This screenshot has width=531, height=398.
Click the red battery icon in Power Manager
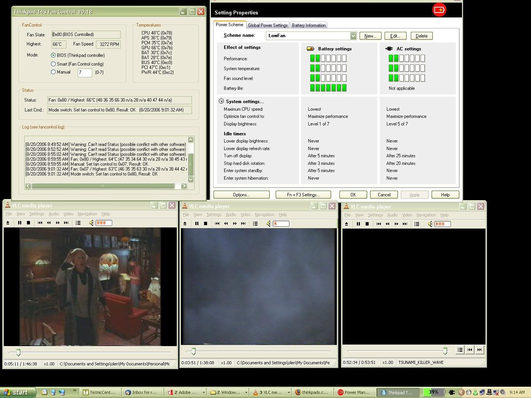[x=439, y=10]
